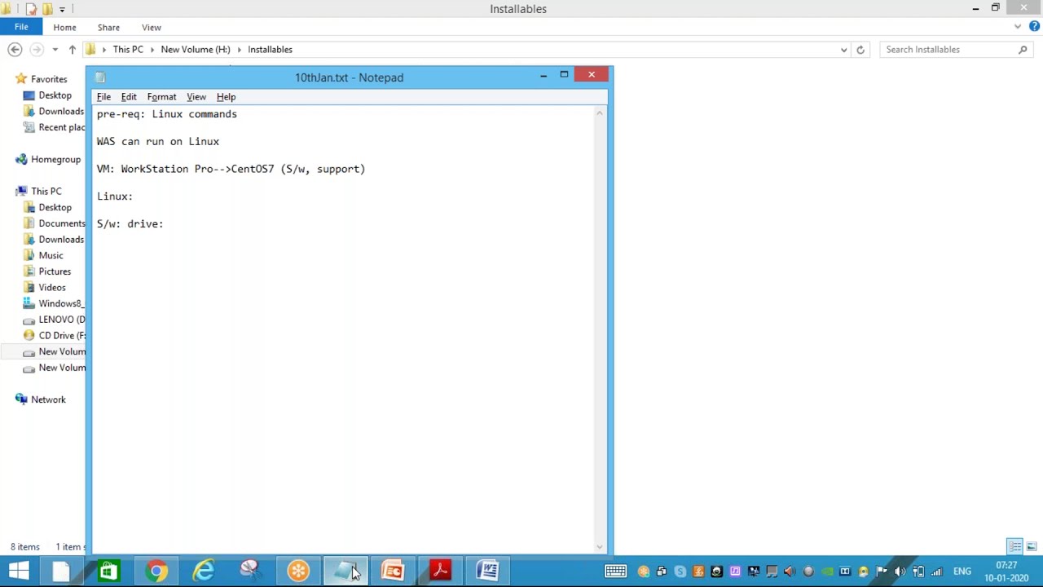This screenshot has height=587, width=1043.
Task: Change ENG input language indicator
Action: point(962,572)
